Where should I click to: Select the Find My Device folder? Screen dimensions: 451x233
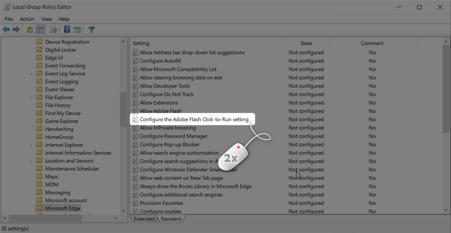[x=63, y=113]
